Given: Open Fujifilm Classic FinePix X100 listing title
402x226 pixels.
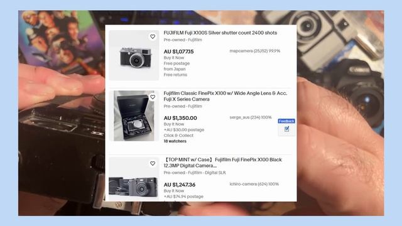Looking at the screenshot, I should pyautogui.click(x=225, y=96).
